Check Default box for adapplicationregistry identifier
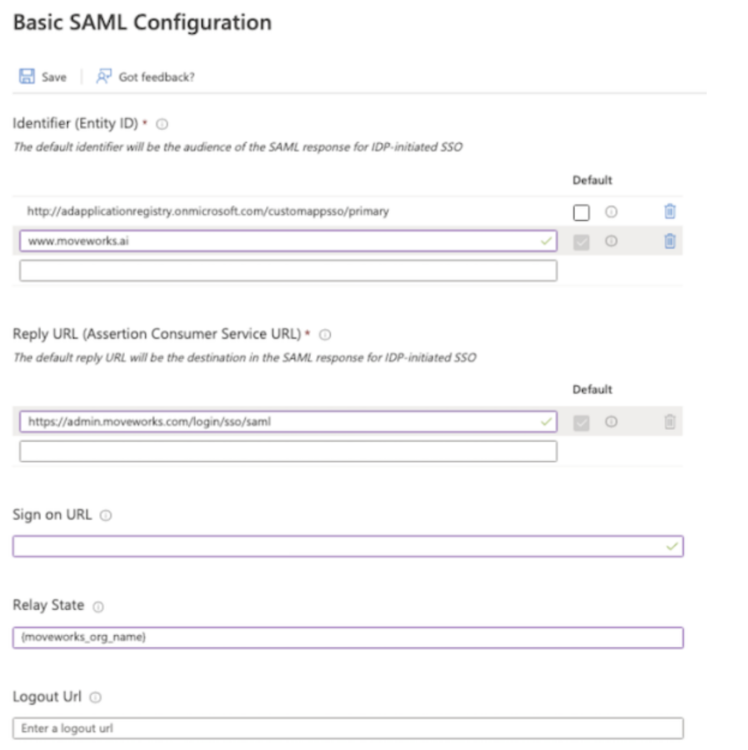Image resolution: width=748 pixels, height=750 pixels. click(x=581, y=212)
